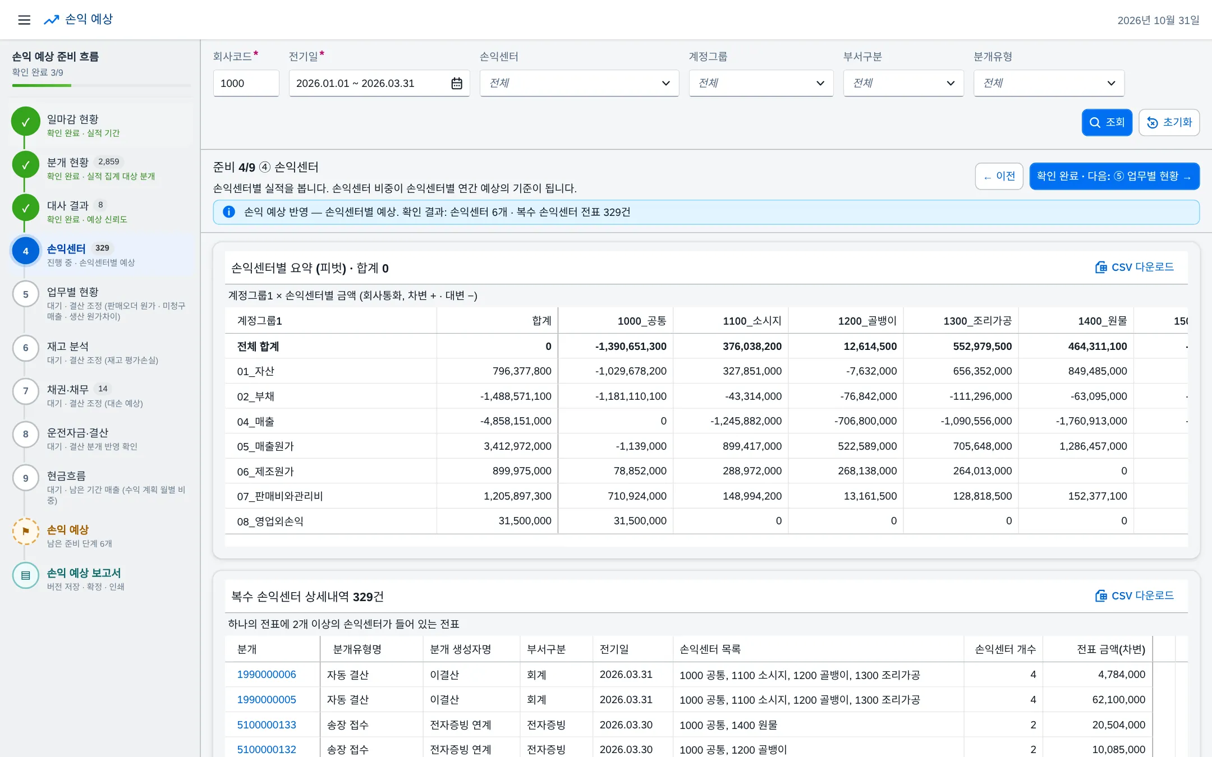1212x757 pixels.
Task: Open the calendar picker for 전기일
Action: [x=457, y=84]
